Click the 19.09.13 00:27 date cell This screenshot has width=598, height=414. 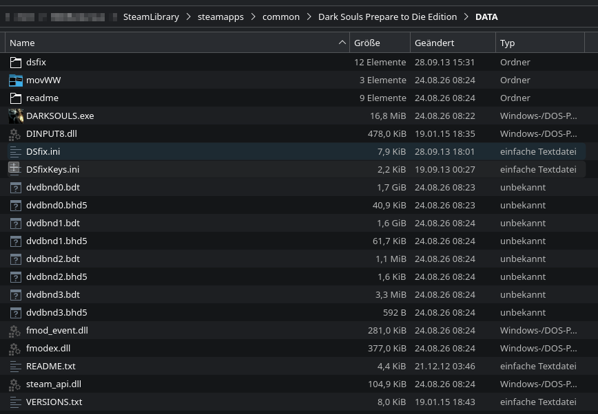pos(444,169)
